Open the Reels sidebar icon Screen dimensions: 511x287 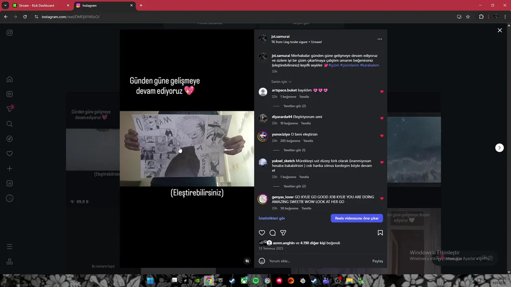[x=10, y=94]
